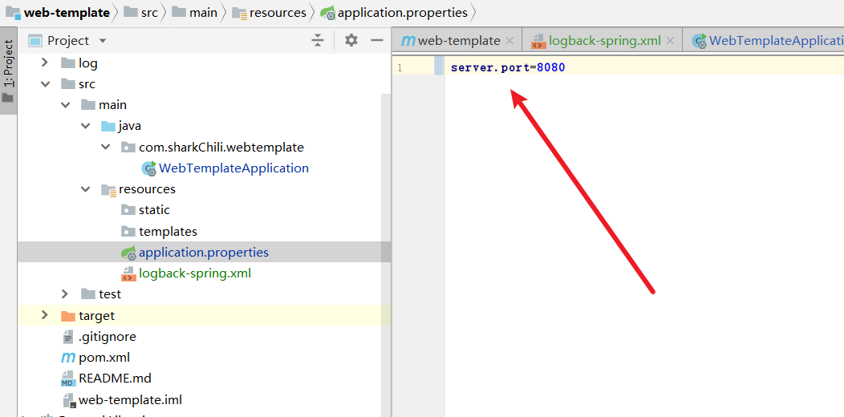Select the templates folder in the tree

point(167,232)
